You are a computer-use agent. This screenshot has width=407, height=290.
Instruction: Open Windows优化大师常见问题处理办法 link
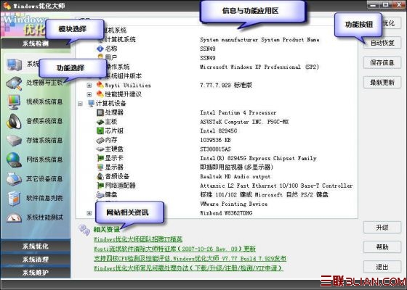point(188,268)
